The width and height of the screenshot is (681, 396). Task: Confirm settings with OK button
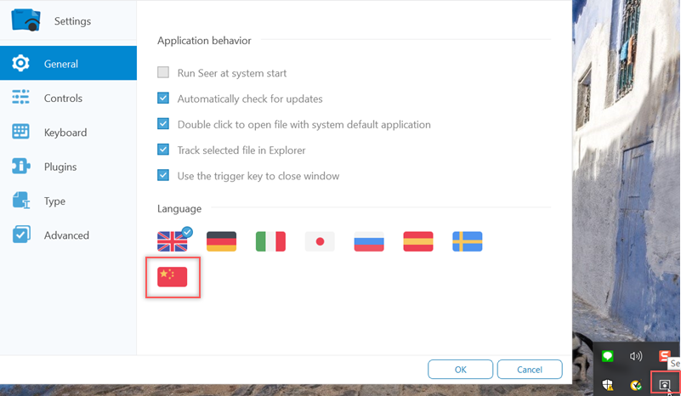click(460, 370)
